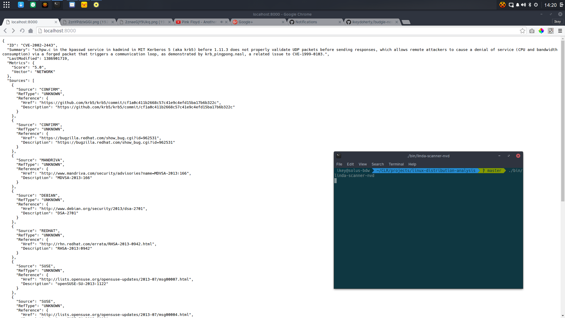Open the terminal Help menu
This screenshot has width=565, height=318.
[412, 164]
